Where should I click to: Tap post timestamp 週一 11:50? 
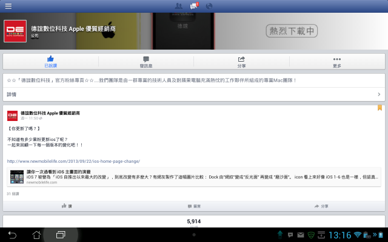tap(30, 119)
